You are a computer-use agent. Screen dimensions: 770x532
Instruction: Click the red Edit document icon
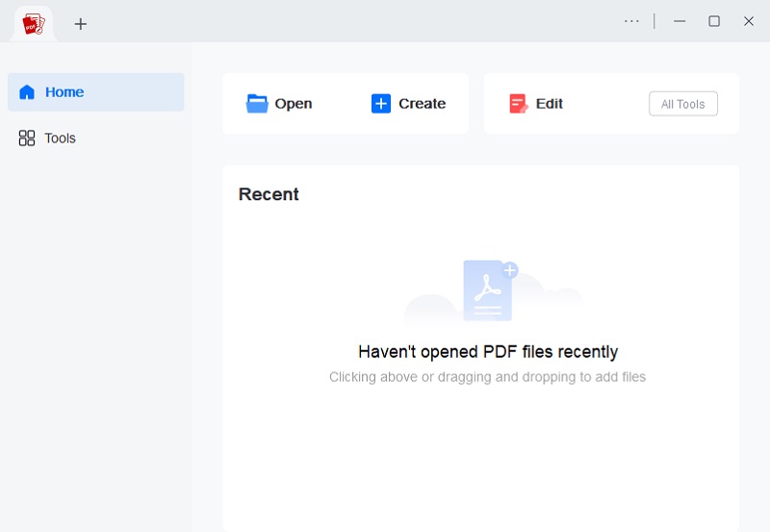[519, 104]
